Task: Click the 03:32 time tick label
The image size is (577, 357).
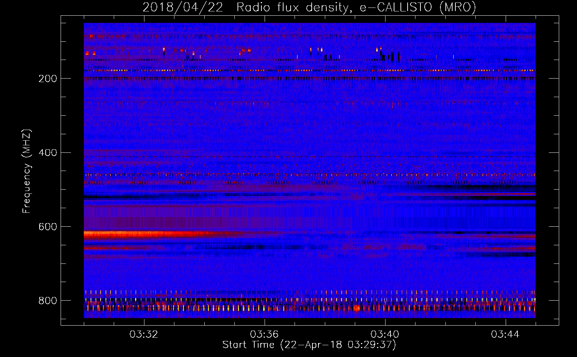Action: [144, 335]
